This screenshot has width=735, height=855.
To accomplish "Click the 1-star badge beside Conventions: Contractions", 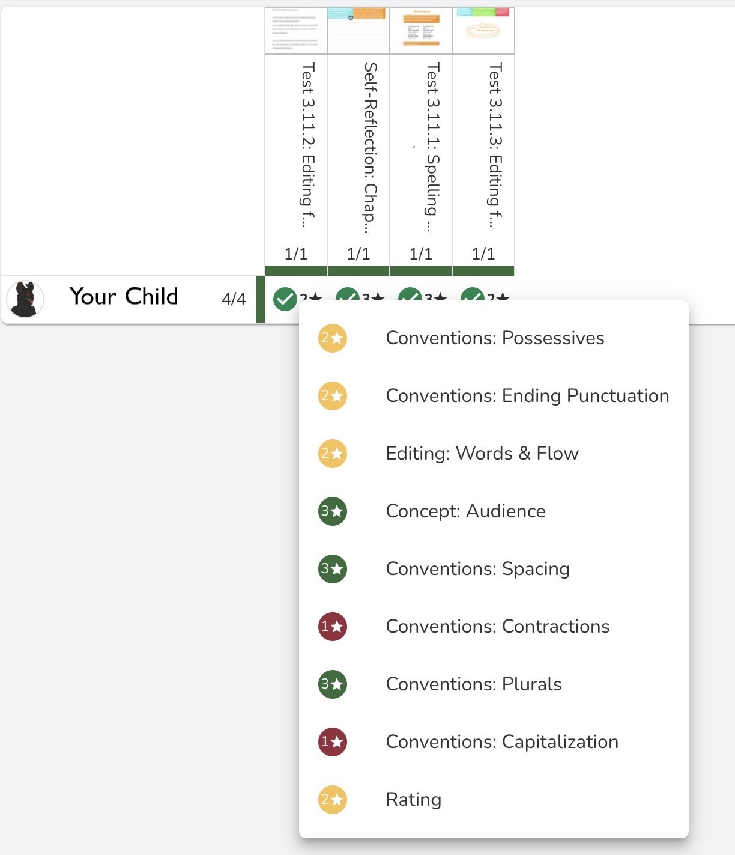I will click(x=332, y=627).
